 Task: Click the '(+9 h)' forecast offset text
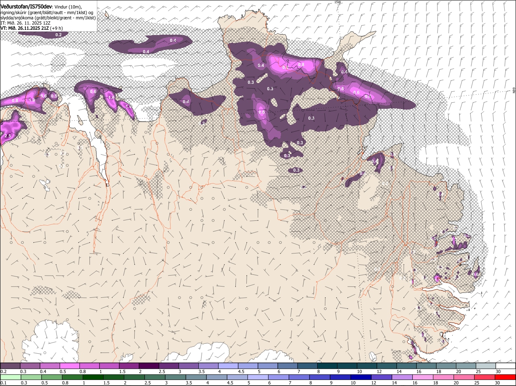(56, 29)
